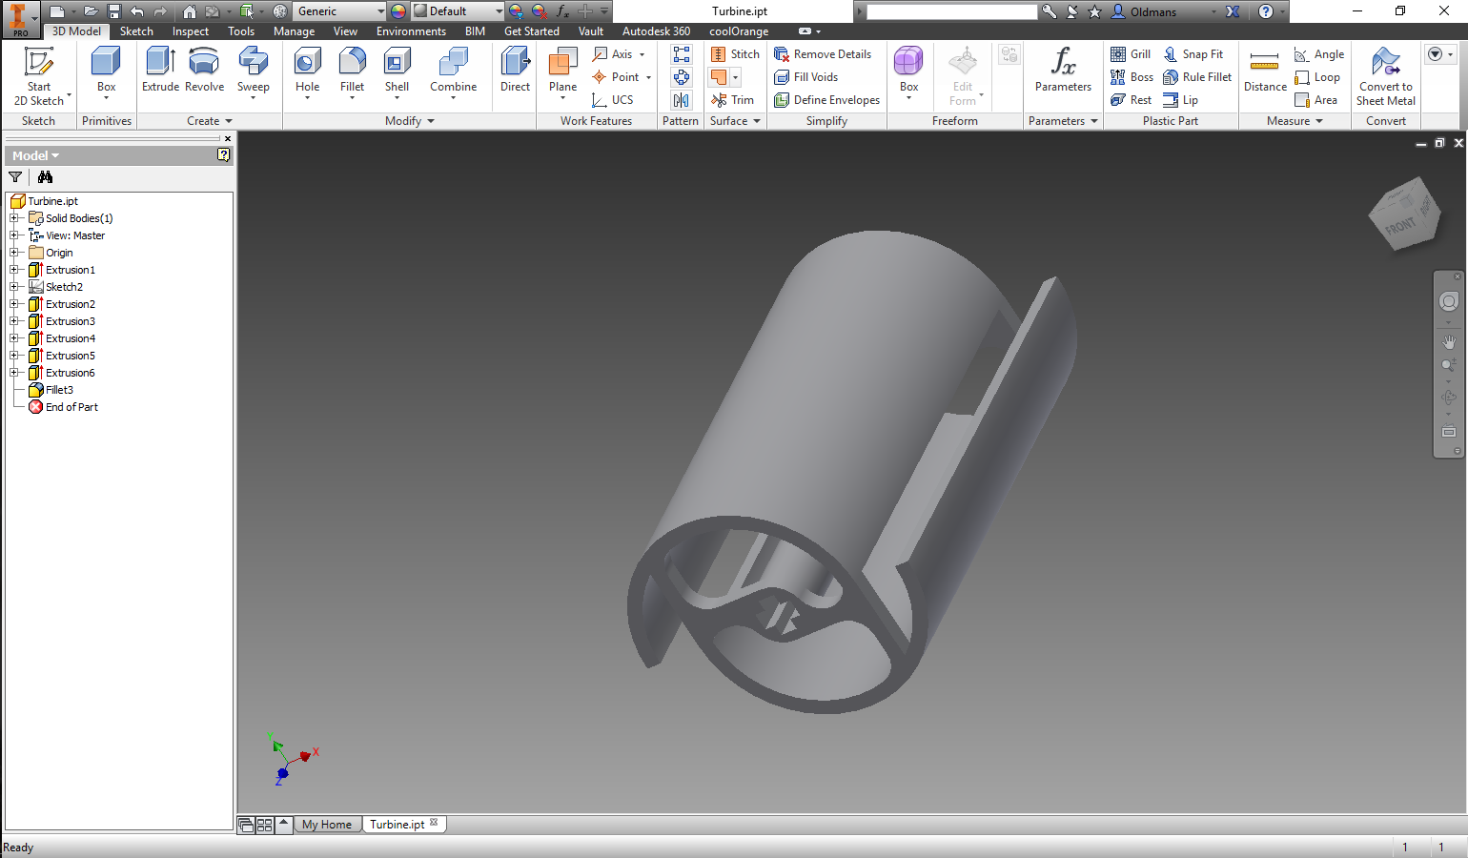Image resolution: width=1468 pixels, height=858 pixels.
Task: Select End of Part marker
Action: (x=63, y=407)
